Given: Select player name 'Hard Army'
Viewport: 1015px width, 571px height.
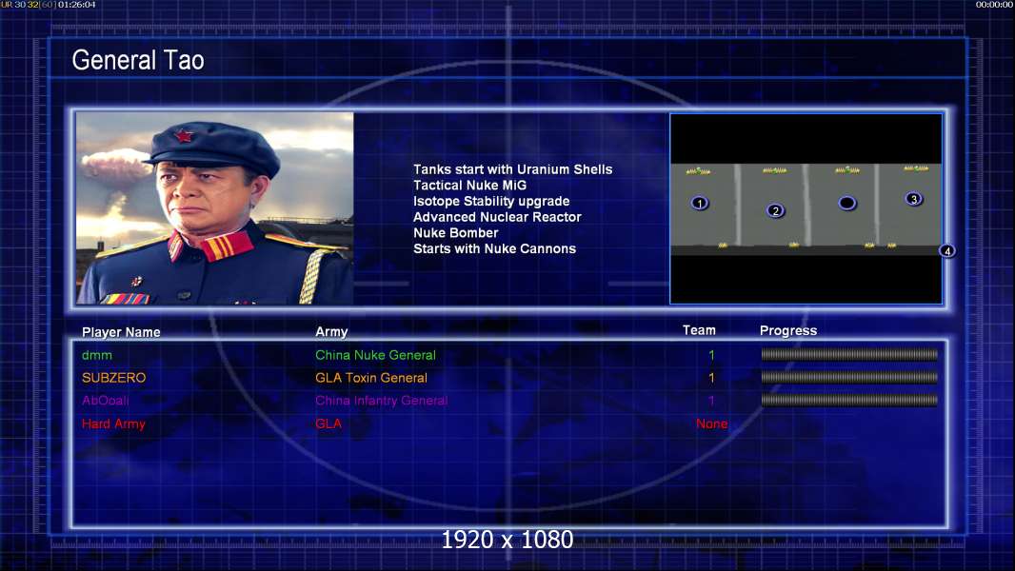Looking at the screenshot, I should coord(114,423).
